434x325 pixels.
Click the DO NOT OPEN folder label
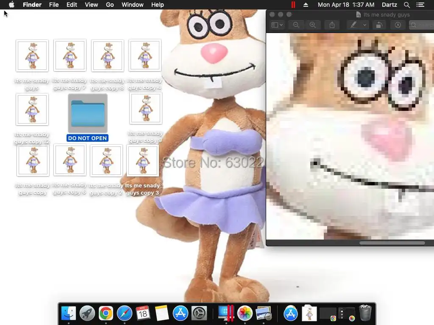click(87, 138)
